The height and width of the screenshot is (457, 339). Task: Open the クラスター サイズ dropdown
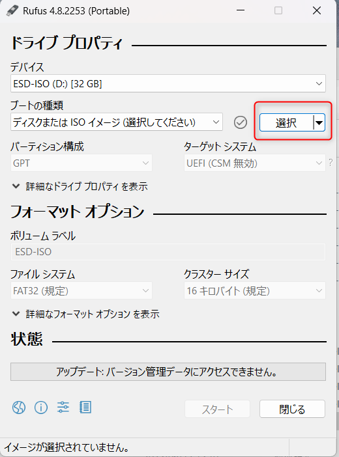pos(255,290)
